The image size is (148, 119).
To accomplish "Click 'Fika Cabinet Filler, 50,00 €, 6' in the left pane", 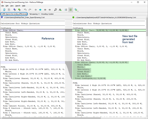I will (x=32, y=106).
